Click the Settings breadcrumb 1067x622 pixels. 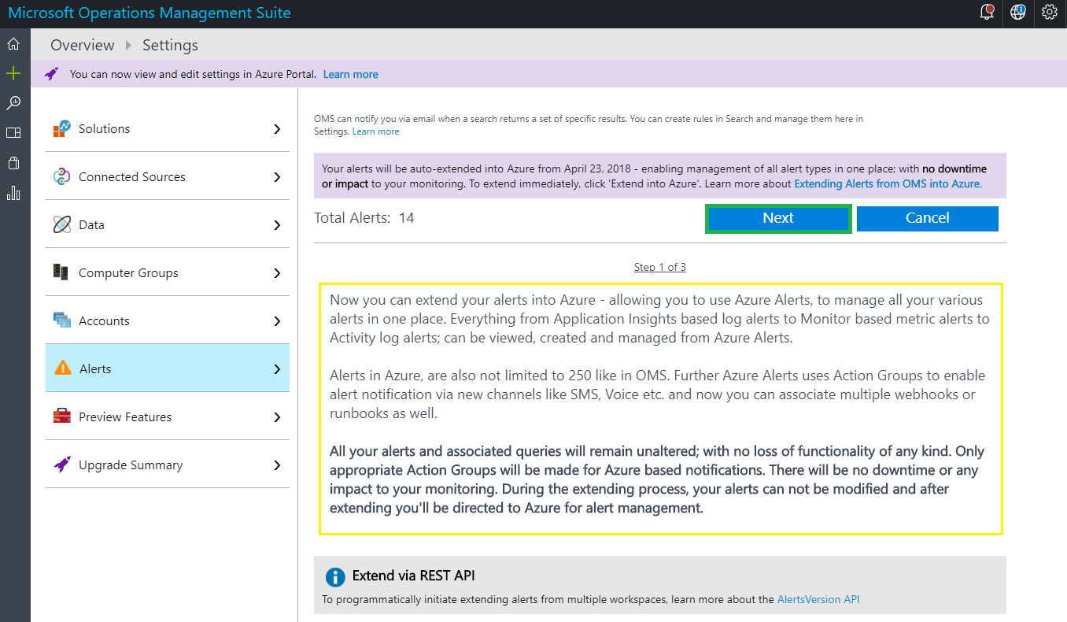[x=170, y=45]
